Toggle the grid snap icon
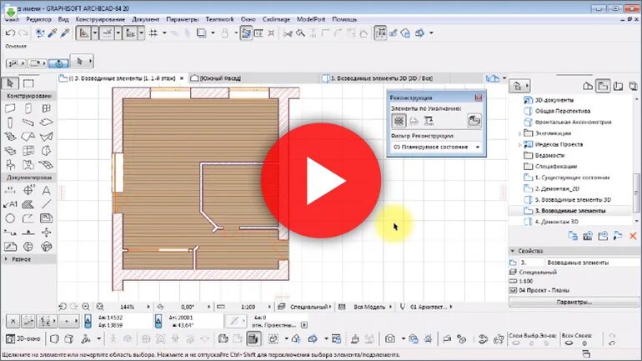The image size is (642, 361). [153, 33]
